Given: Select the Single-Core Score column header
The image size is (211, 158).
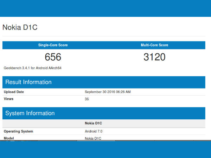Looking at the screenshot, I should pos(53,45).
